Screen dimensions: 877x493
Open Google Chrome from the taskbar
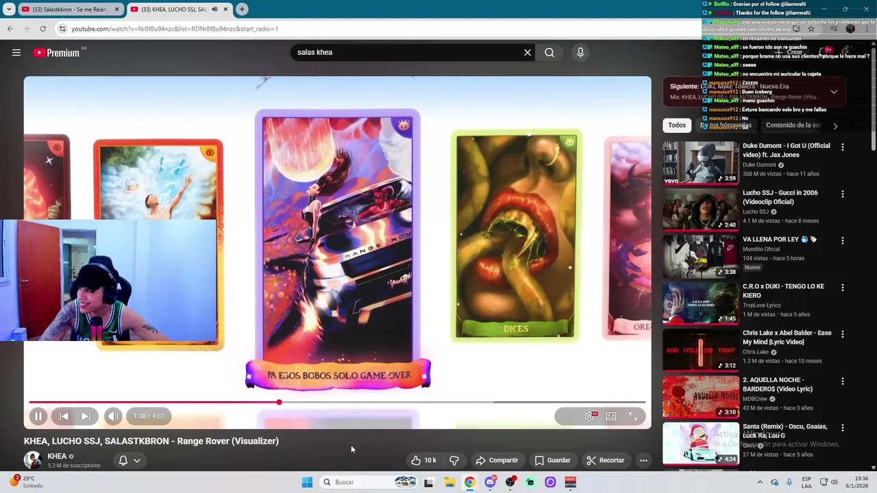tap(469, 482)
